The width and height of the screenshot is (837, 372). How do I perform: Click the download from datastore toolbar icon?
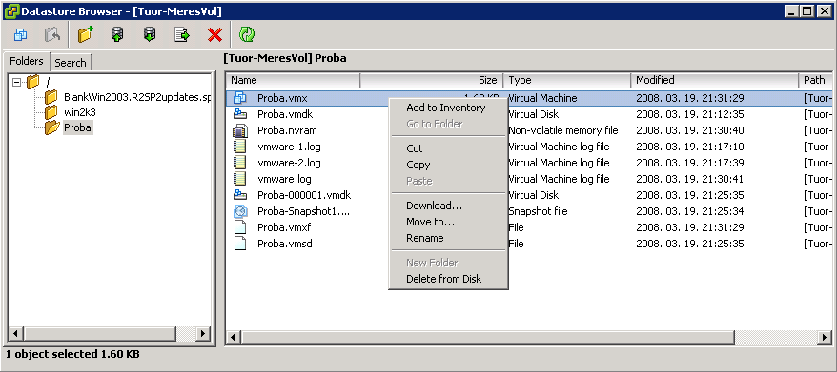[x=150, y=35]
